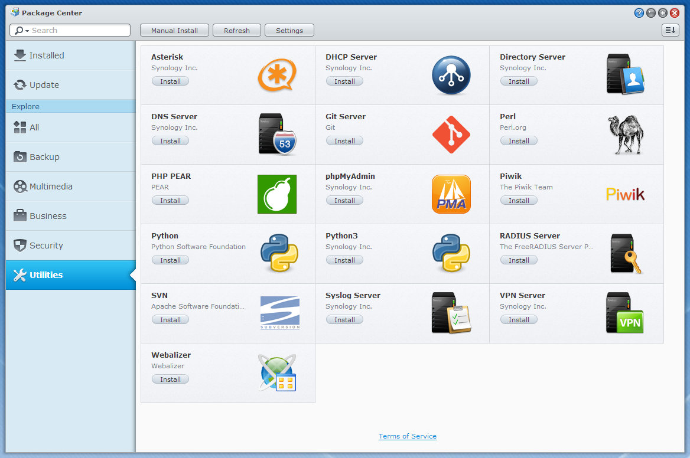Select the Utilities category
Viewport: 690px width, 458px height.
click(x=70, y=274)
